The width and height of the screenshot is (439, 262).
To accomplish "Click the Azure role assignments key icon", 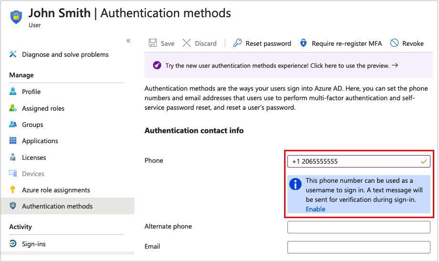I will click(x=13, y=190).
